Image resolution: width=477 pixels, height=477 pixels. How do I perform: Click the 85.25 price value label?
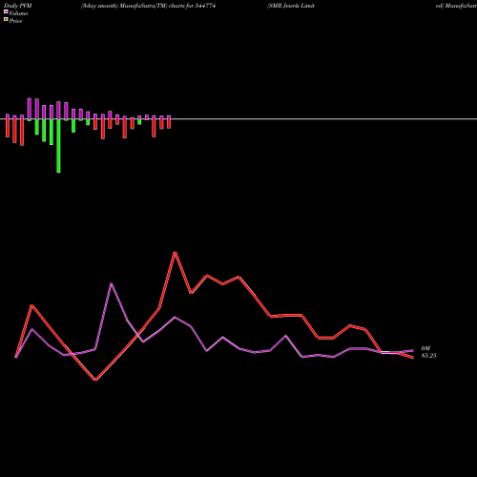pyautogui.click(x=429, y=356)
